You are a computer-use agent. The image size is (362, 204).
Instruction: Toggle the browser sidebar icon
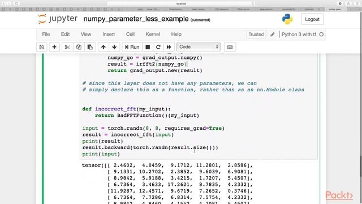point(16,3)
